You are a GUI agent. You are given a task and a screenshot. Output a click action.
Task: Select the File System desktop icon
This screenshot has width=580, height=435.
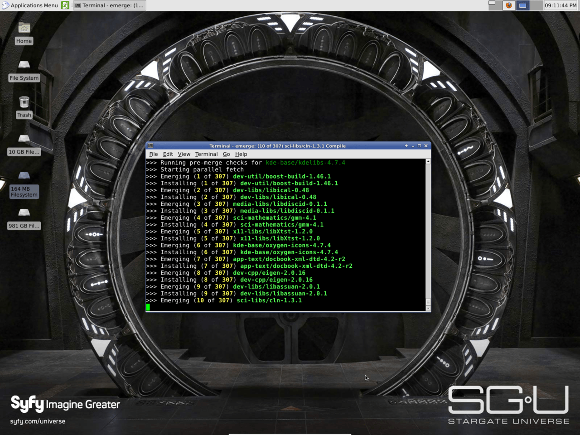pyautogui.click(x=24, y=71)
